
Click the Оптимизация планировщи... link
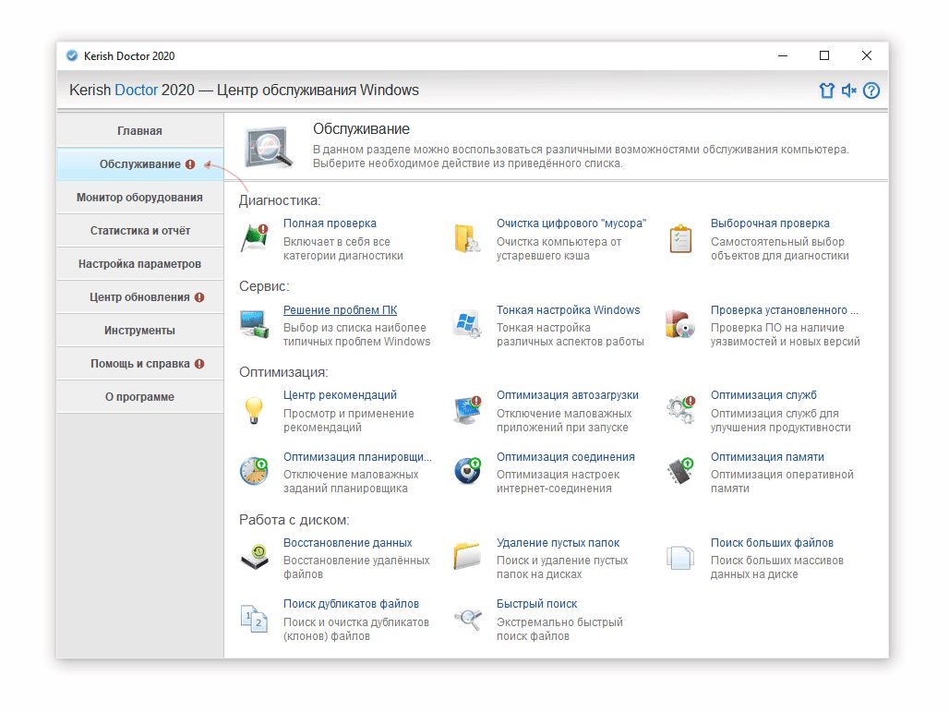point(357,457)
